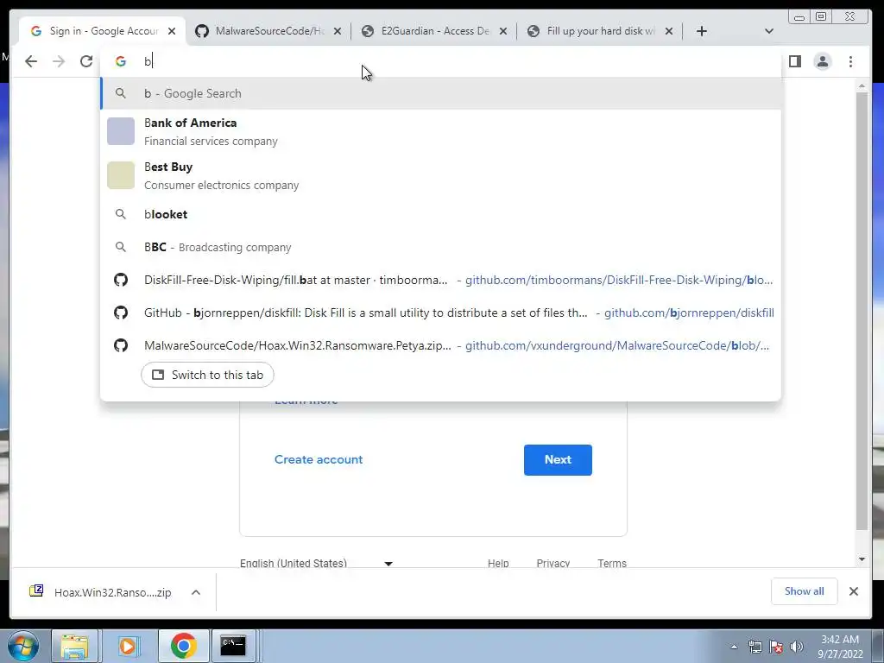Open DiskFill-Free-Disk-Wiping fill.bat suggestion
This screenshot has height=663, width=884.
[x=441, y=280]
